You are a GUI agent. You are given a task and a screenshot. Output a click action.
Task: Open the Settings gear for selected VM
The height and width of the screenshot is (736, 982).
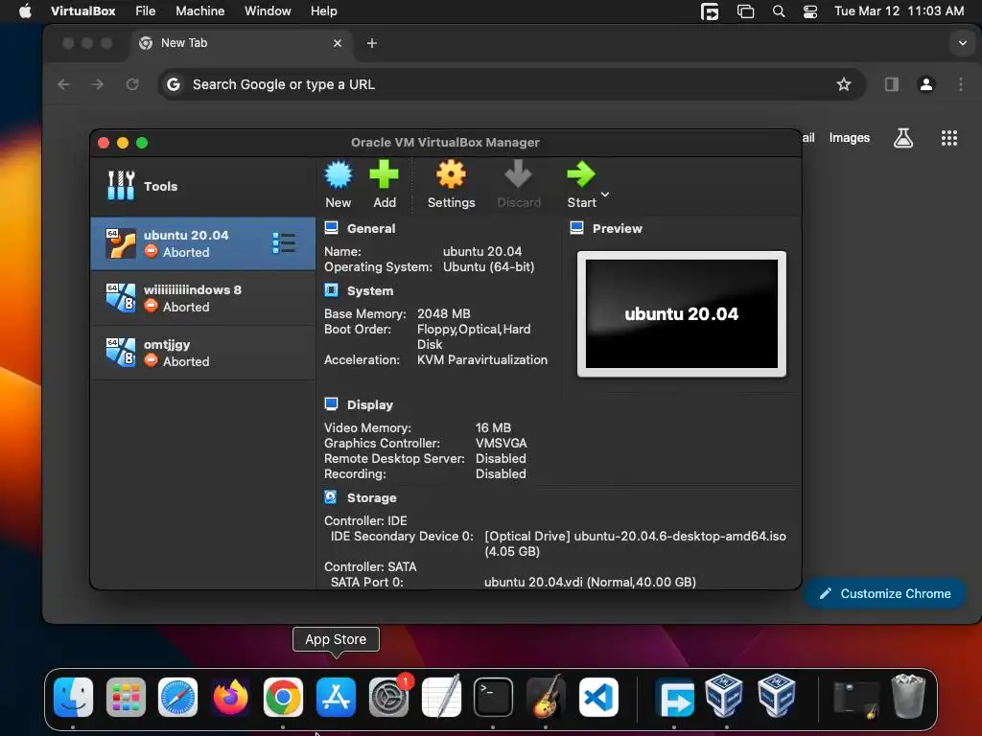[451, 174]
